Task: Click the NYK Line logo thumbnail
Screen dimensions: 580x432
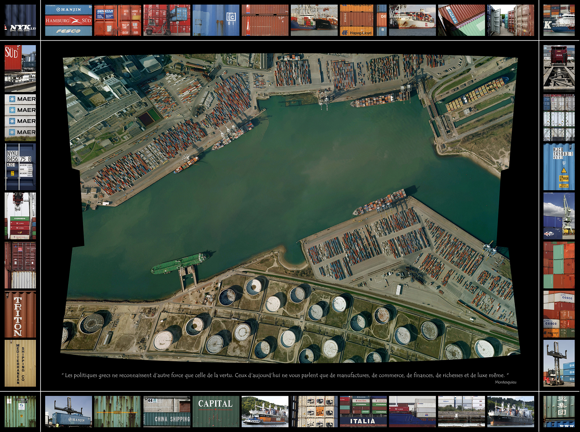Action: pyautogui.click(x=20, y=20)
